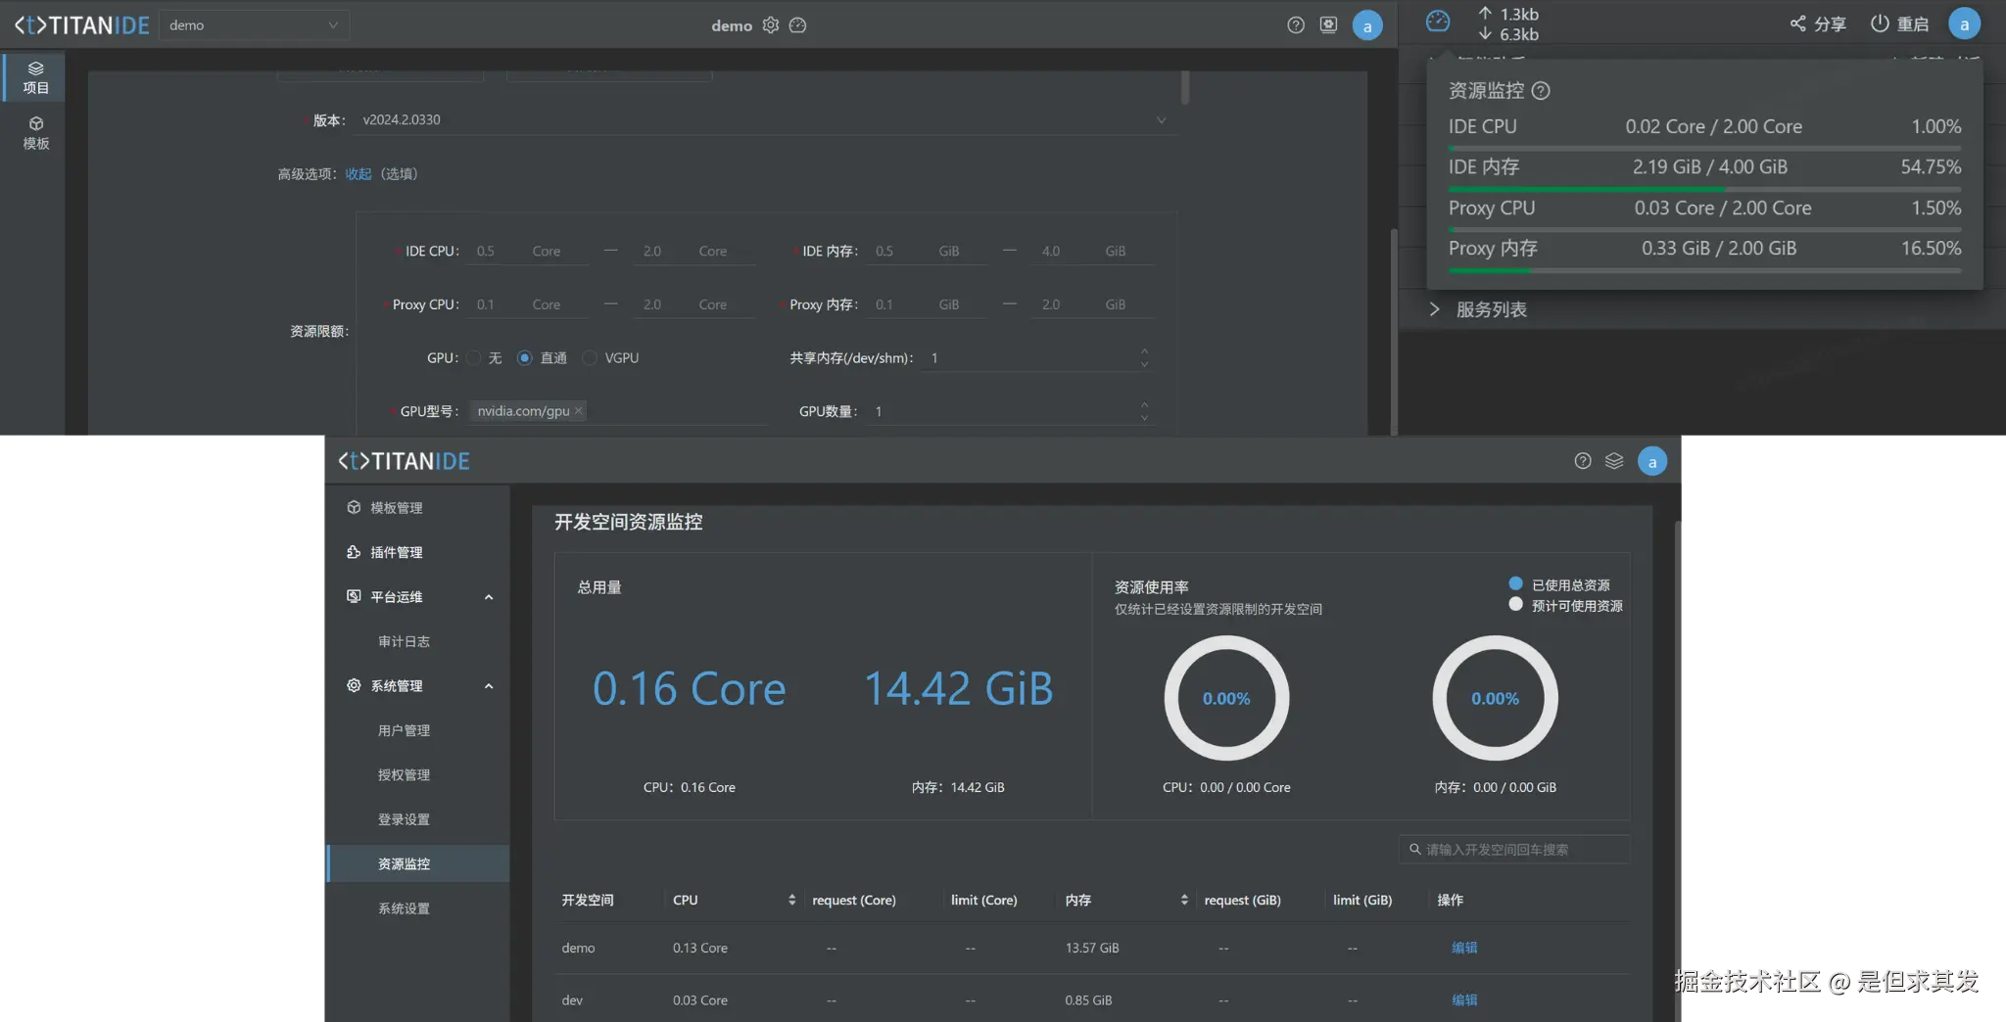
Task: Click the 分享 share icon
Action: pos(1798,23)
